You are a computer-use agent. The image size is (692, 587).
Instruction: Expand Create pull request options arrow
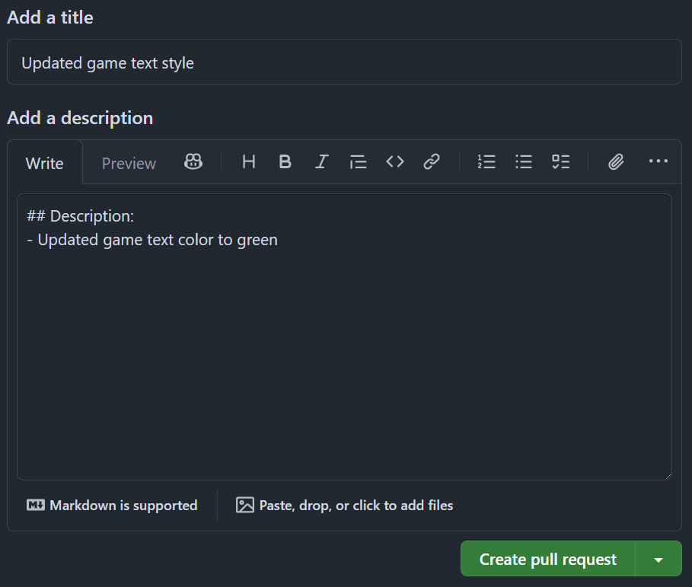point(659,559)
